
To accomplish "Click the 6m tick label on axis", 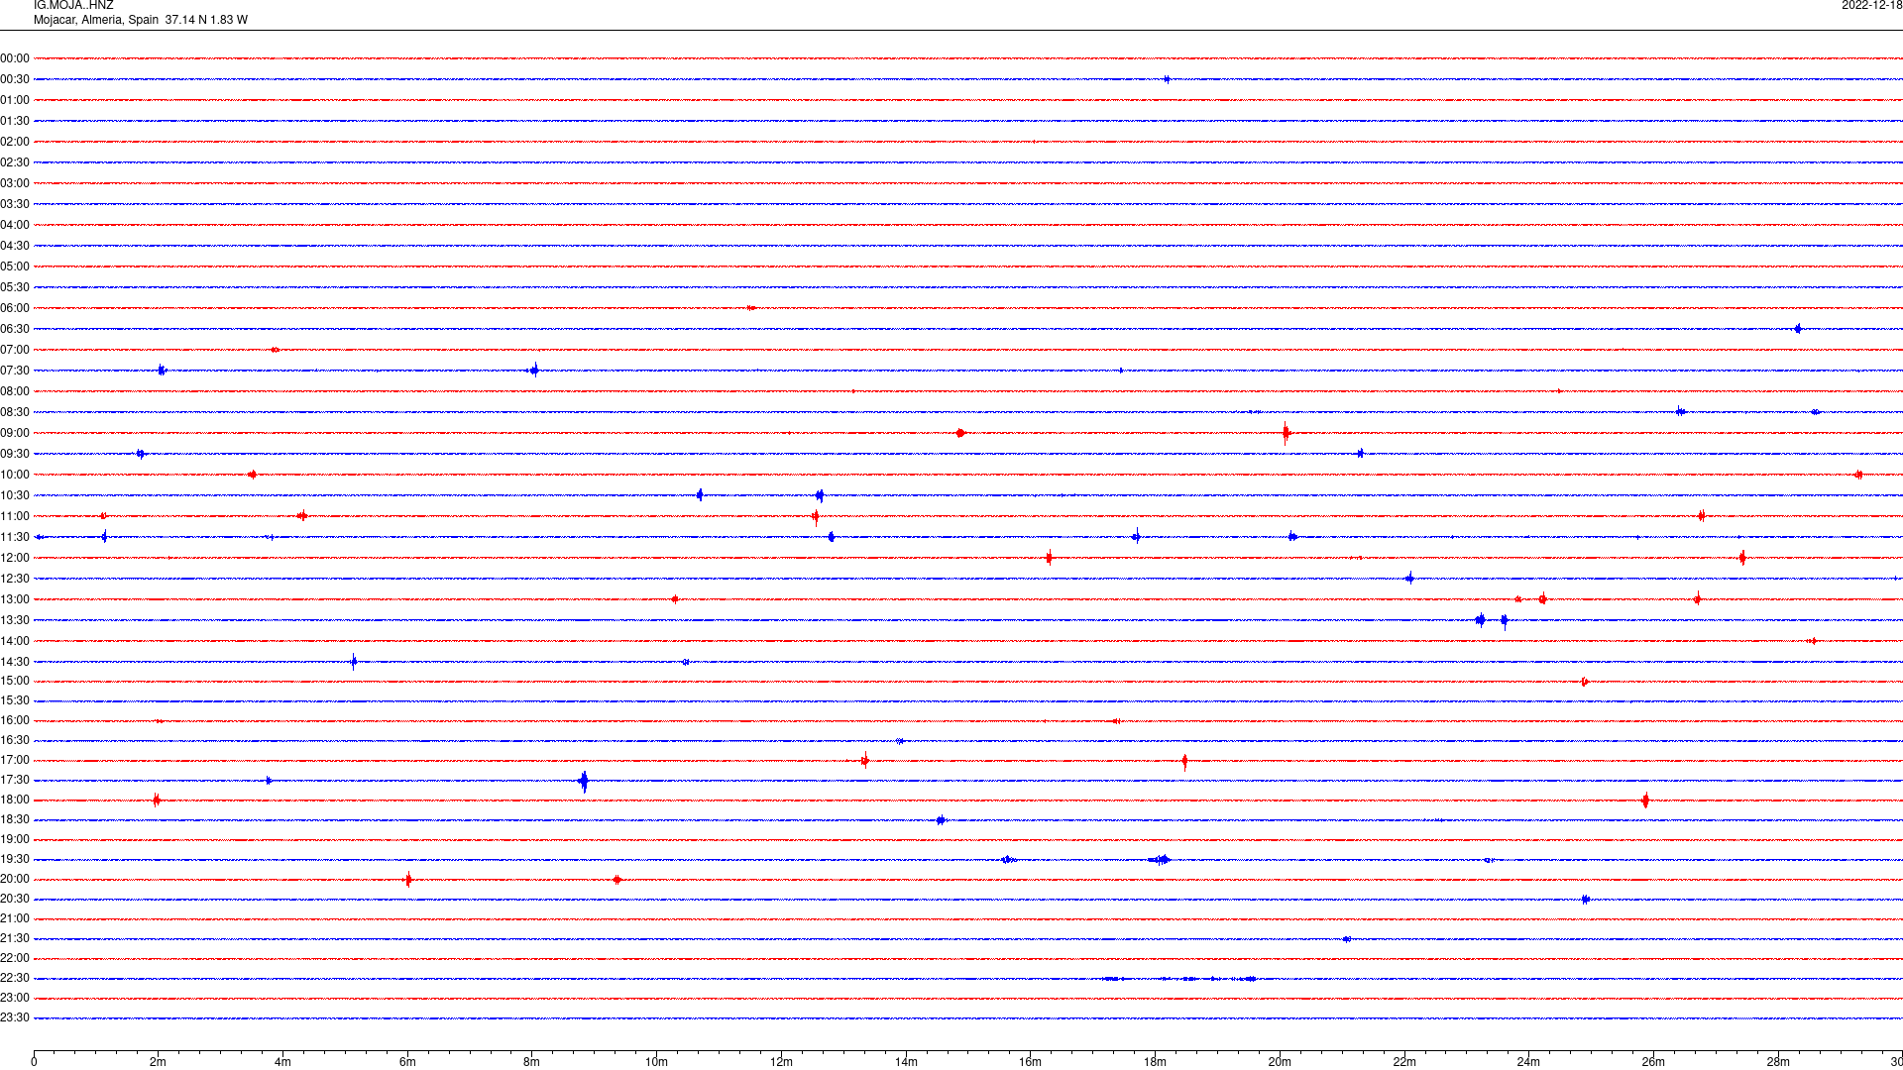I will [407, 1062].
